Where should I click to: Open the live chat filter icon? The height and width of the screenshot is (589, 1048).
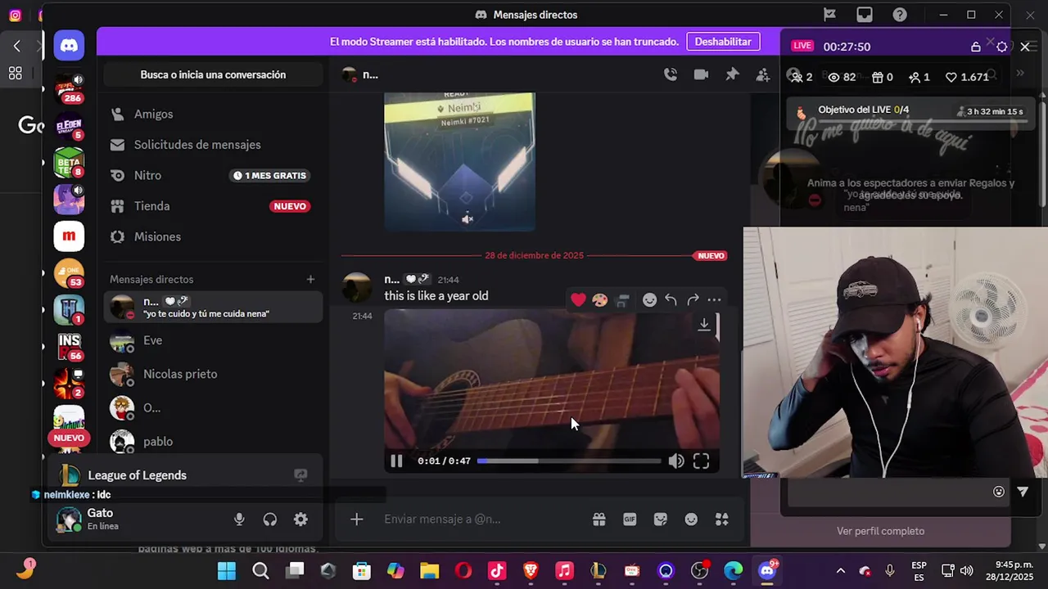tap(1023, 492)
